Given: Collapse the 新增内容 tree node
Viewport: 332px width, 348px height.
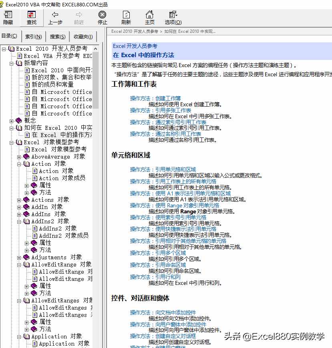Looking at the screenshot, I should 11,64.
